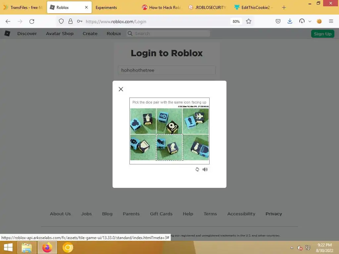Viewport: 339px width, 254px height.
Task: Open the Avatar Shop menu item
Action: coord(60,33)
